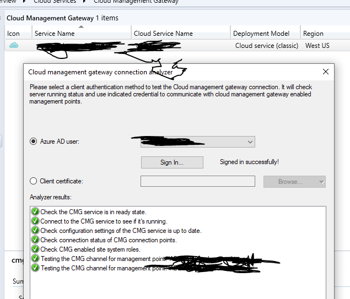The image size is (350, 299).
Task: Click the cloud icon in gateway row
Action: (14, 45)
